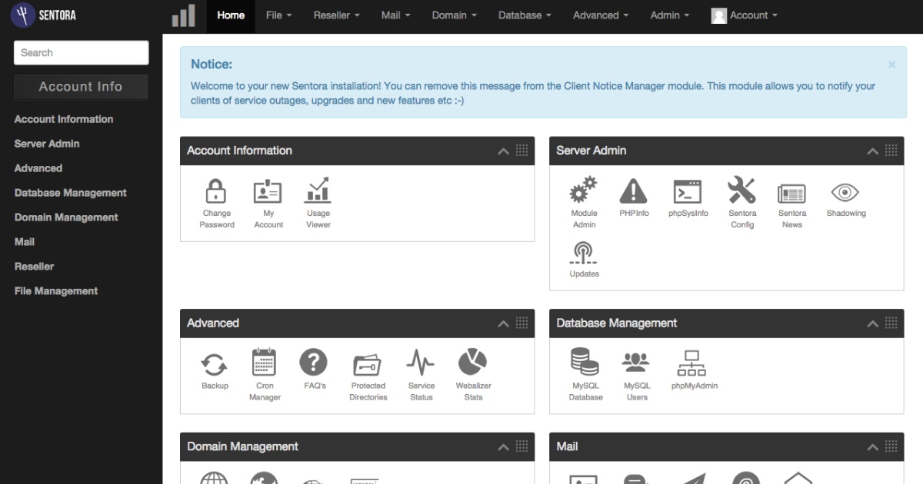Viewport: 923px width, 484px height.
Task: Click Domain Management sidebar link
Action: tap(66, 217)
